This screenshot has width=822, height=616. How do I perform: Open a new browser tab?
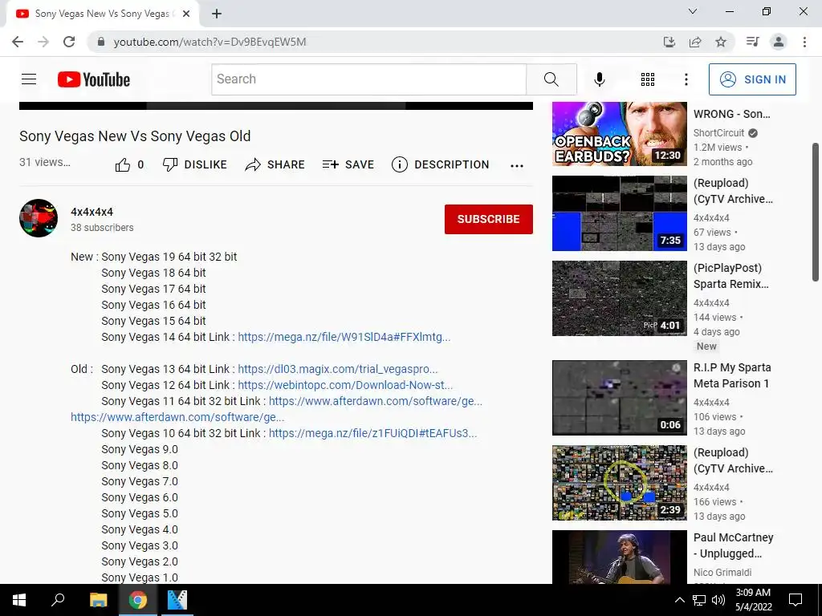pos(217,14)
